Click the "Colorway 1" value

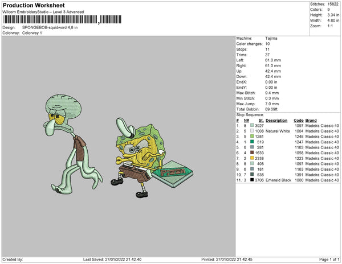pyautogui.click(x=32, y=33)
